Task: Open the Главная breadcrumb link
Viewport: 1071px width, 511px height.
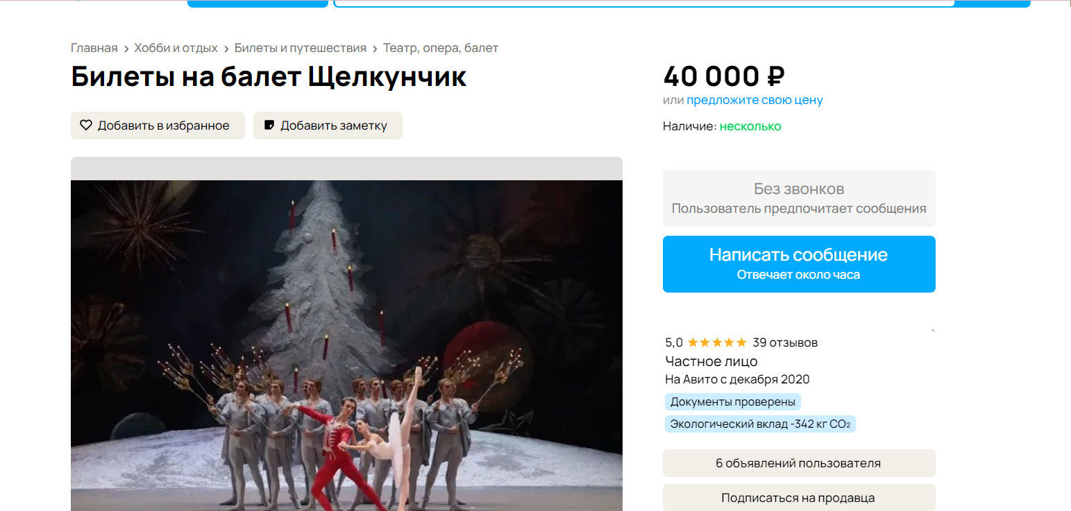Action: (94, 48)
